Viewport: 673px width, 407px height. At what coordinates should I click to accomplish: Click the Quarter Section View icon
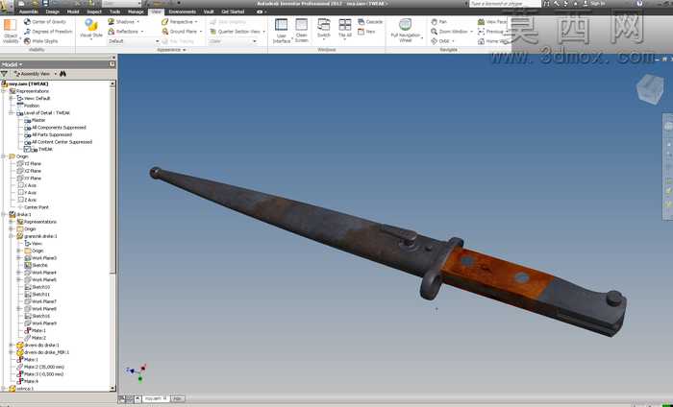coord(212,32)
